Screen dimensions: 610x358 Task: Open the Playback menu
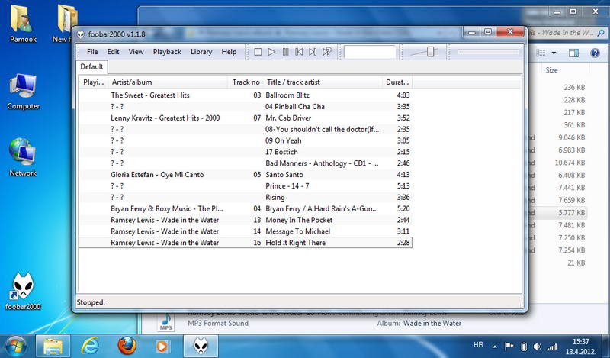(167, 52)
